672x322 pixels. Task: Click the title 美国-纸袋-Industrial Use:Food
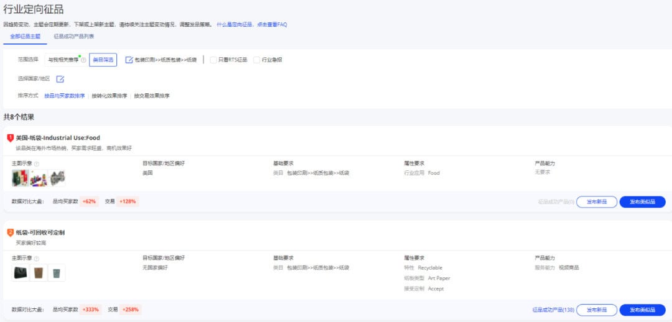tap(58, 138)
